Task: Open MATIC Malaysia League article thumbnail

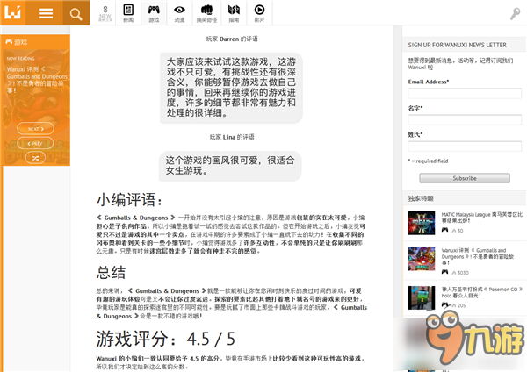Action: pos(422,223)
